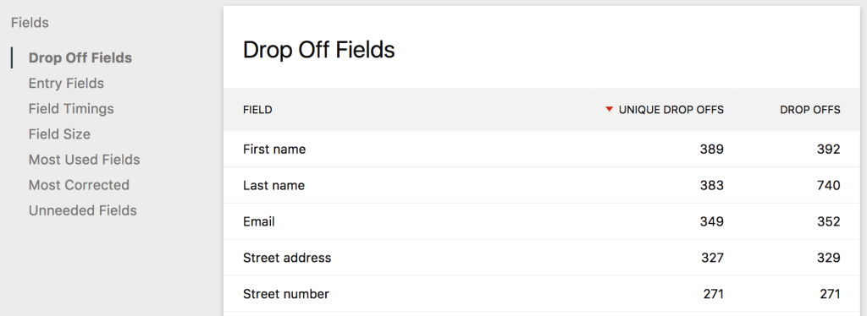Select Unneeded Fields in sidebar
867x316 pixels.
click(83, 210)
